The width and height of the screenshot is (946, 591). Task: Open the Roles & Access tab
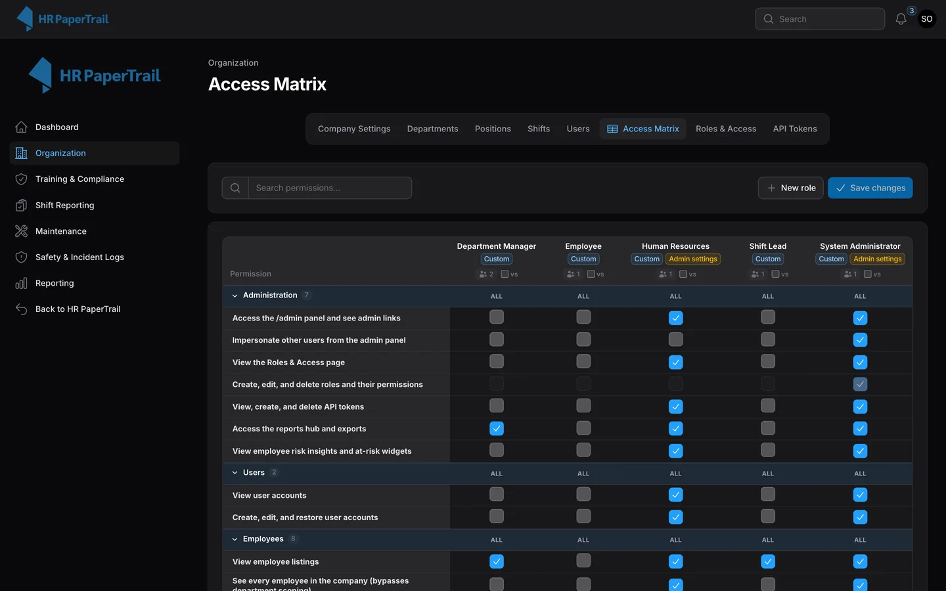[x=726, y=129]
